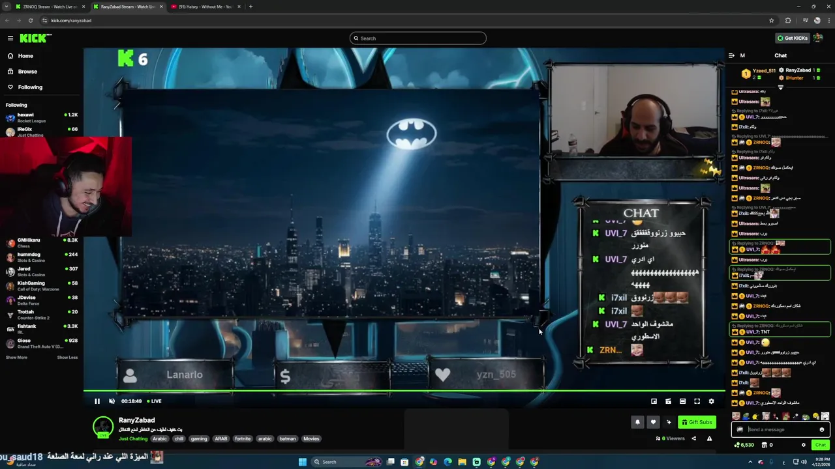Seek on the stream progress bar
The height and width of the screenshot is (469, 835).
(x=404, y=391)
